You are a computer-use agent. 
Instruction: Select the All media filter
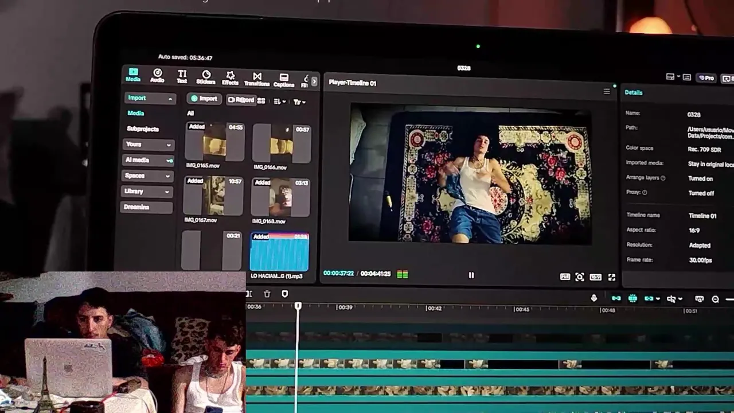190,114
